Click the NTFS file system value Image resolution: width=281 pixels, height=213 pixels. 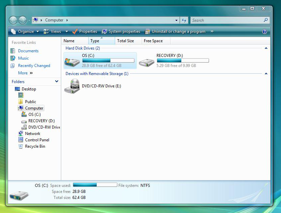coord(145,185)
